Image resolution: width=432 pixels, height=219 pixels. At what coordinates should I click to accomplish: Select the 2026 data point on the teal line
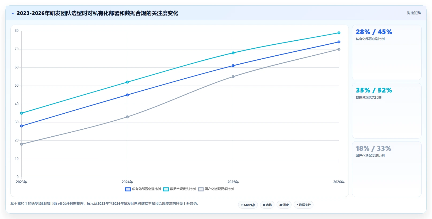[x=339, y=33]
